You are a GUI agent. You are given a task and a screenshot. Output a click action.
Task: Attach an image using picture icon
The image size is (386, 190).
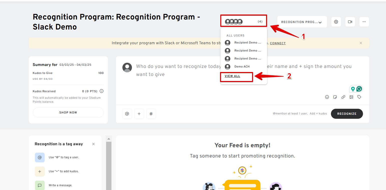point(351,97)
